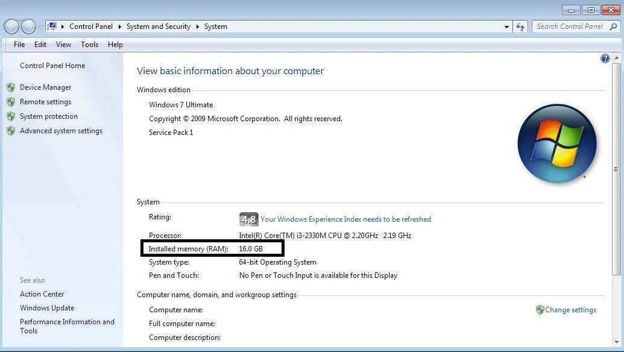Image resolution: width=624 pixels, height=352 pixels.
Task: Click the Full computer name label
Action: click(182, 324)
